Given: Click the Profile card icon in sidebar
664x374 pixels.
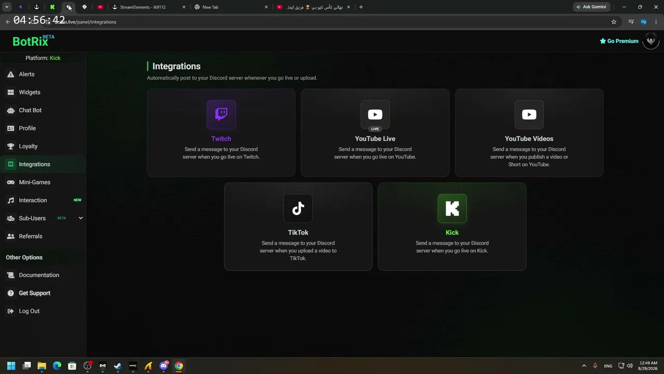Looking at the screenshot, I should 10,128.
